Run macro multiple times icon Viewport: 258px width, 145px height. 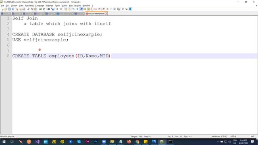(x=114, y=9)
